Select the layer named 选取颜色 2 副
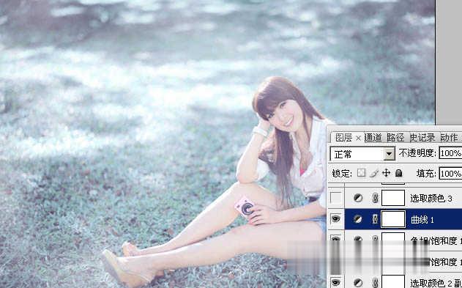This screenshot has height=288, width=462. [436, 284]
